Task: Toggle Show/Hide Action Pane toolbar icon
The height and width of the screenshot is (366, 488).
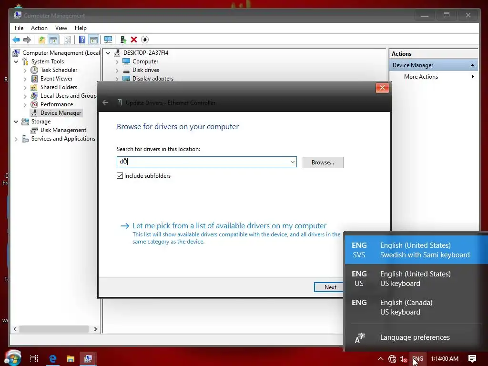Action: click(x=94, y=40)
